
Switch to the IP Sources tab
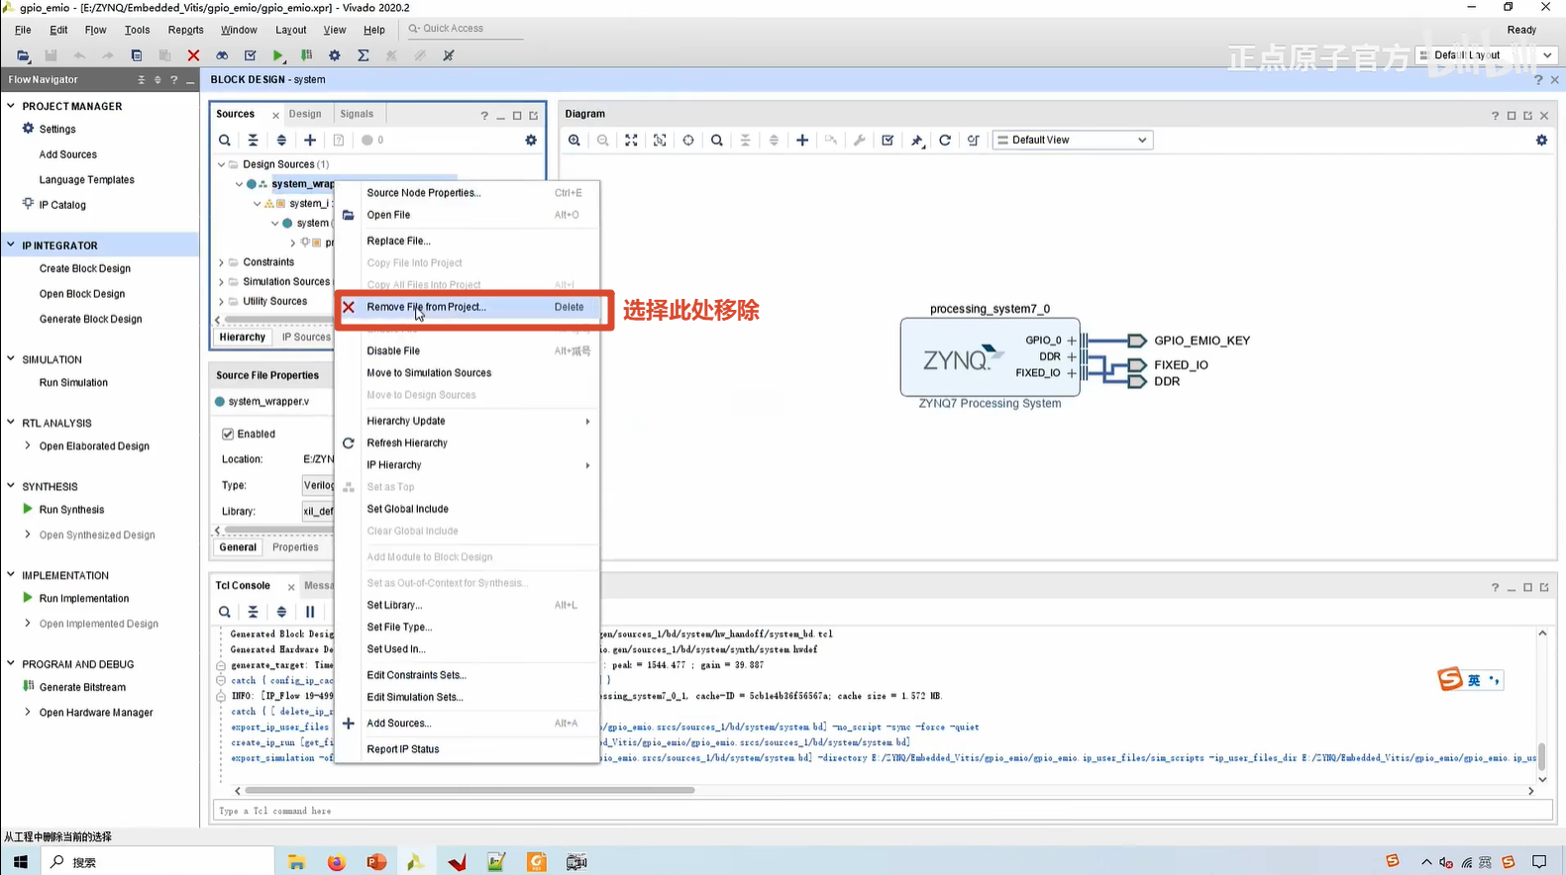(306, 337)
